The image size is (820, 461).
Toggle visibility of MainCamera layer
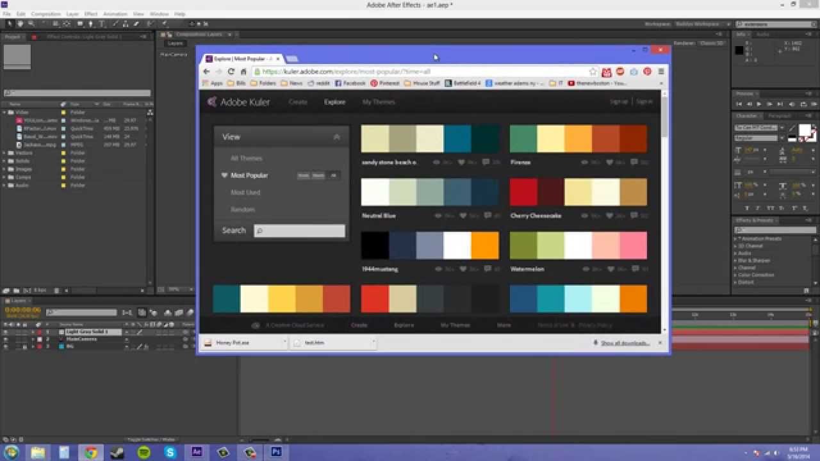[6, 339]
